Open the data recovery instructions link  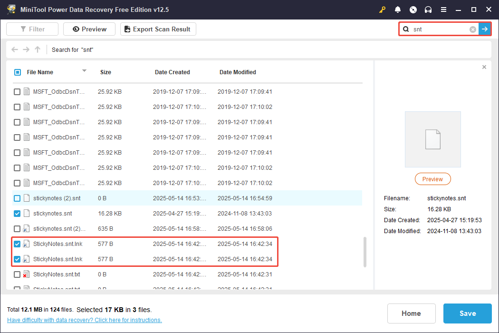[85, 320]
